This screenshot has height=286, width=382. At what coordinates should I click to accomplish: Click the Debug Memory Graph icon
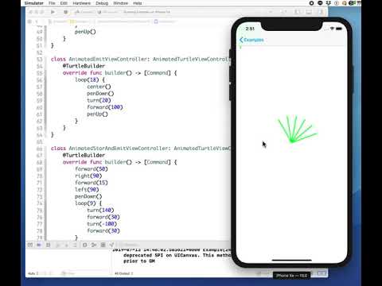click(x=94, y=245)
